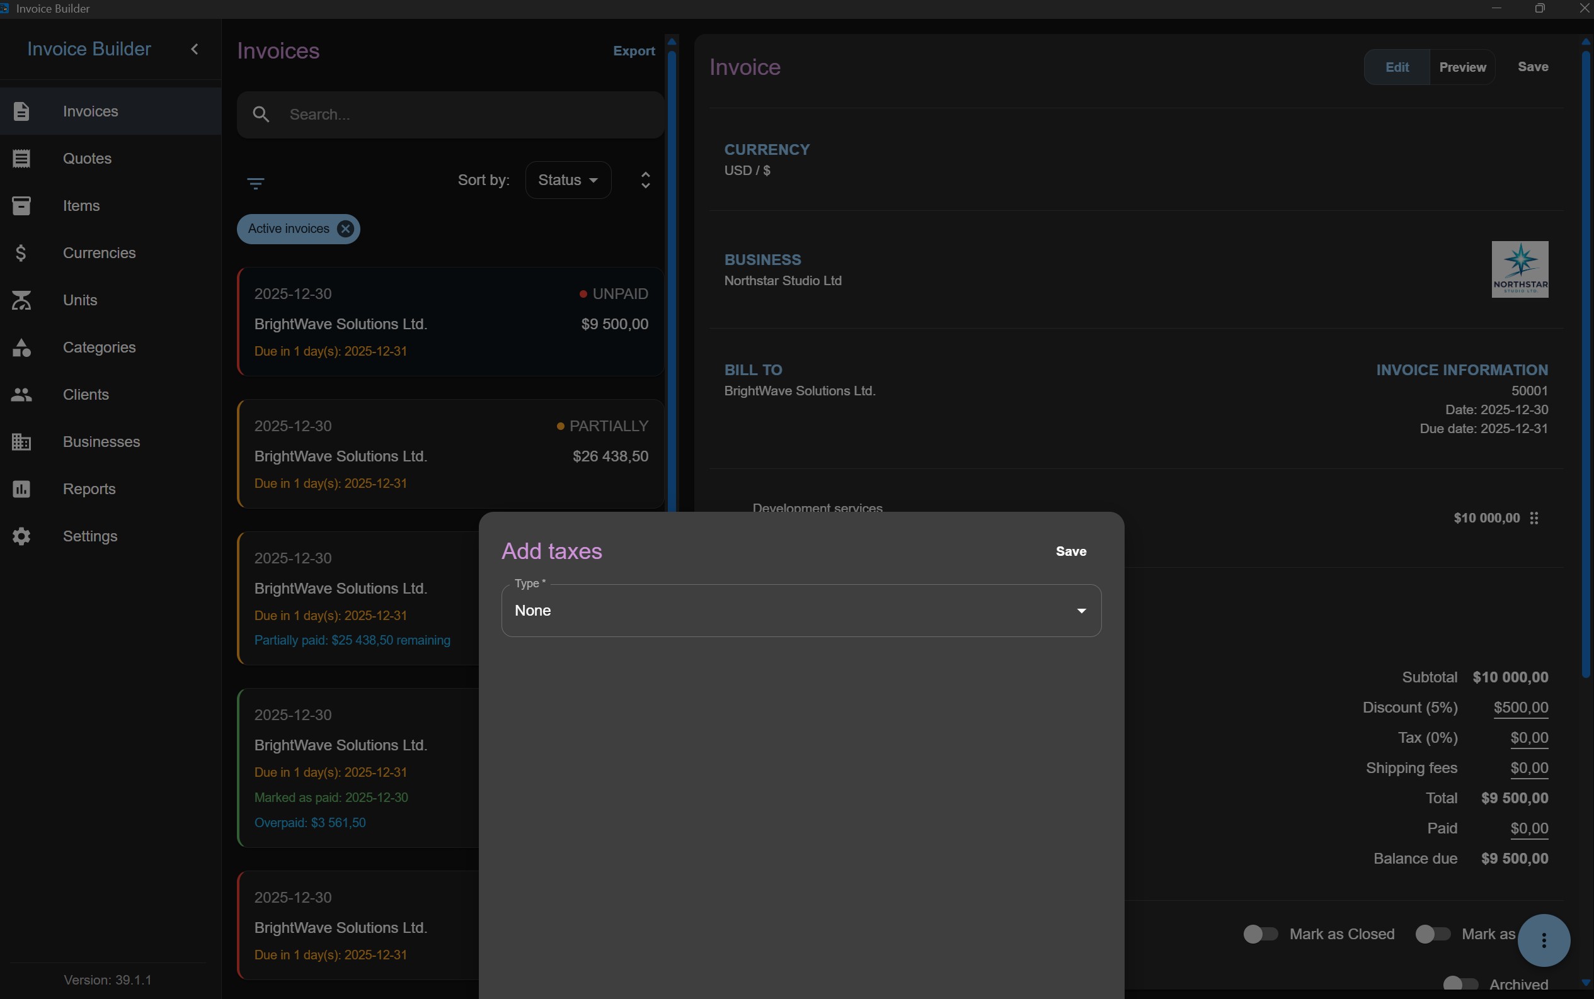This screenshot has height=999, width=1594.
Task: Toggle the sort direction arrows
Action: pyautogui.click(x=646, y=179)
